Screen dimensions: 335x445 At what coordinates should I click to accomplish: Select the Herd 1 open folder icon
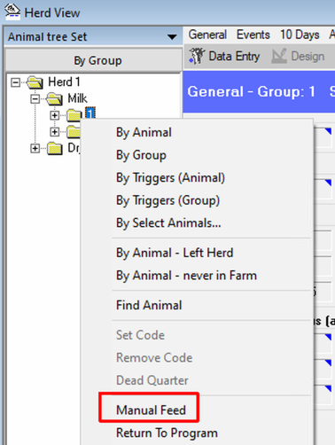pyautogui.click(x=35, y=82)
